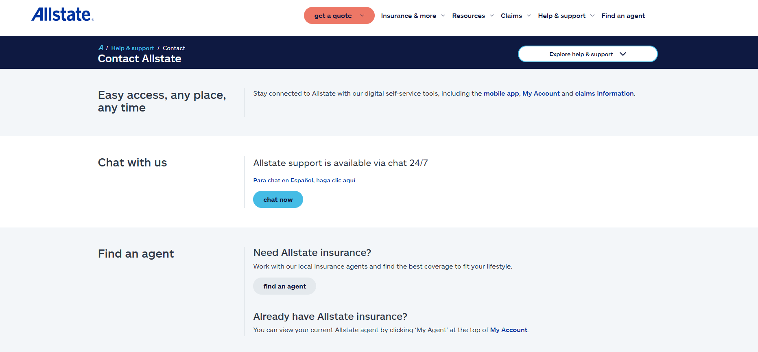Open the mobile app link
The width and height of the screenshot is (758, 352).
[x=501, y=93]
